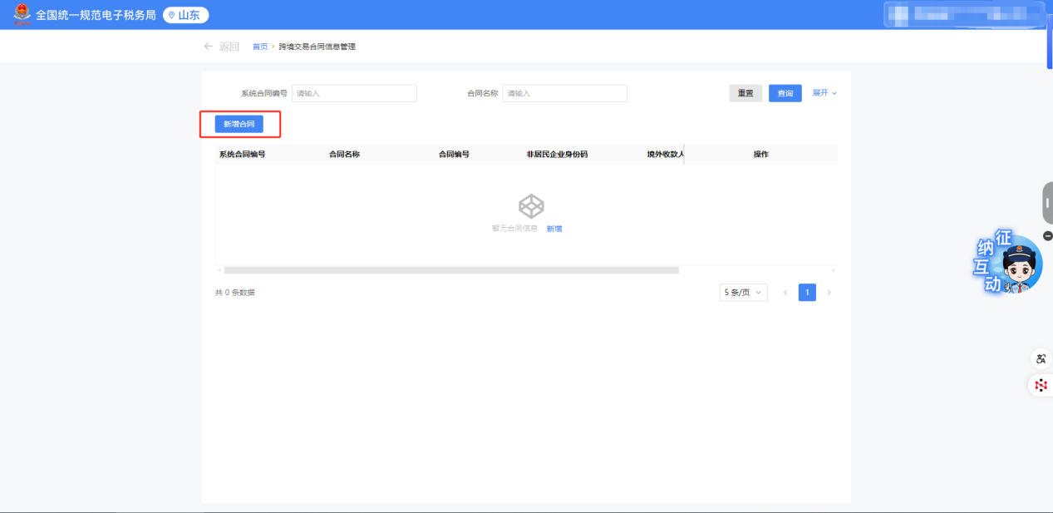1053x513 pixels.
Task: Click the 操作 column header
Action: point(760,154)
